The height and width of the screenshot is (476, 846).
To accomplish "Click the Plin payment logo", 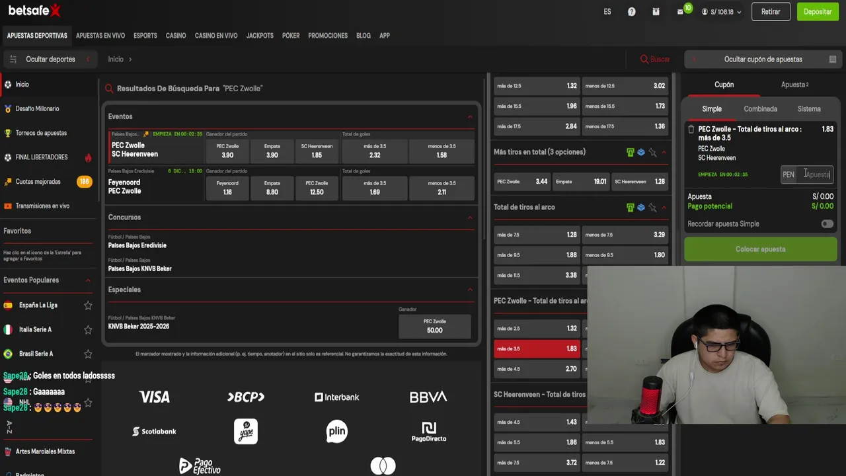I will [336, 432].
